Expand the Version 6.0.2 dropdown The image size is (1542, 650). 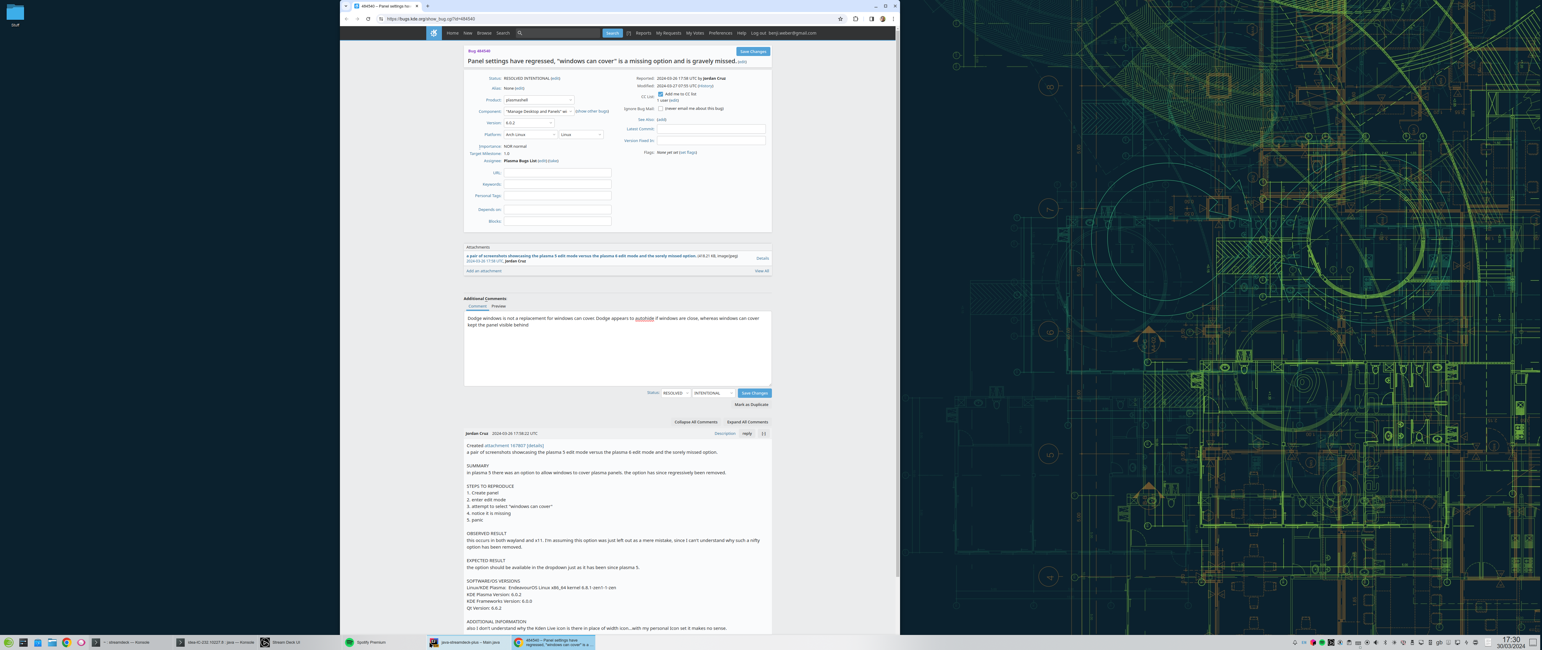tap(529, 123)
